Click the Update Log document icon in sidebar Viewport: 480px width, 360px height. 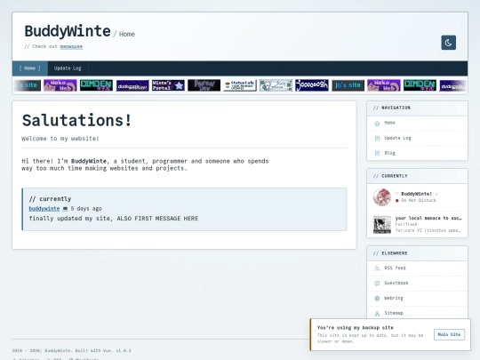[x=377, y=139]
